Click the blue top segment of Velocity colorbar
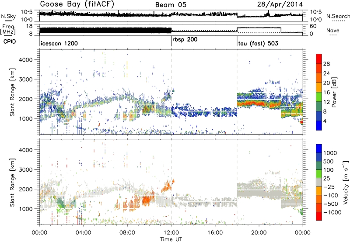 (319, 149)
